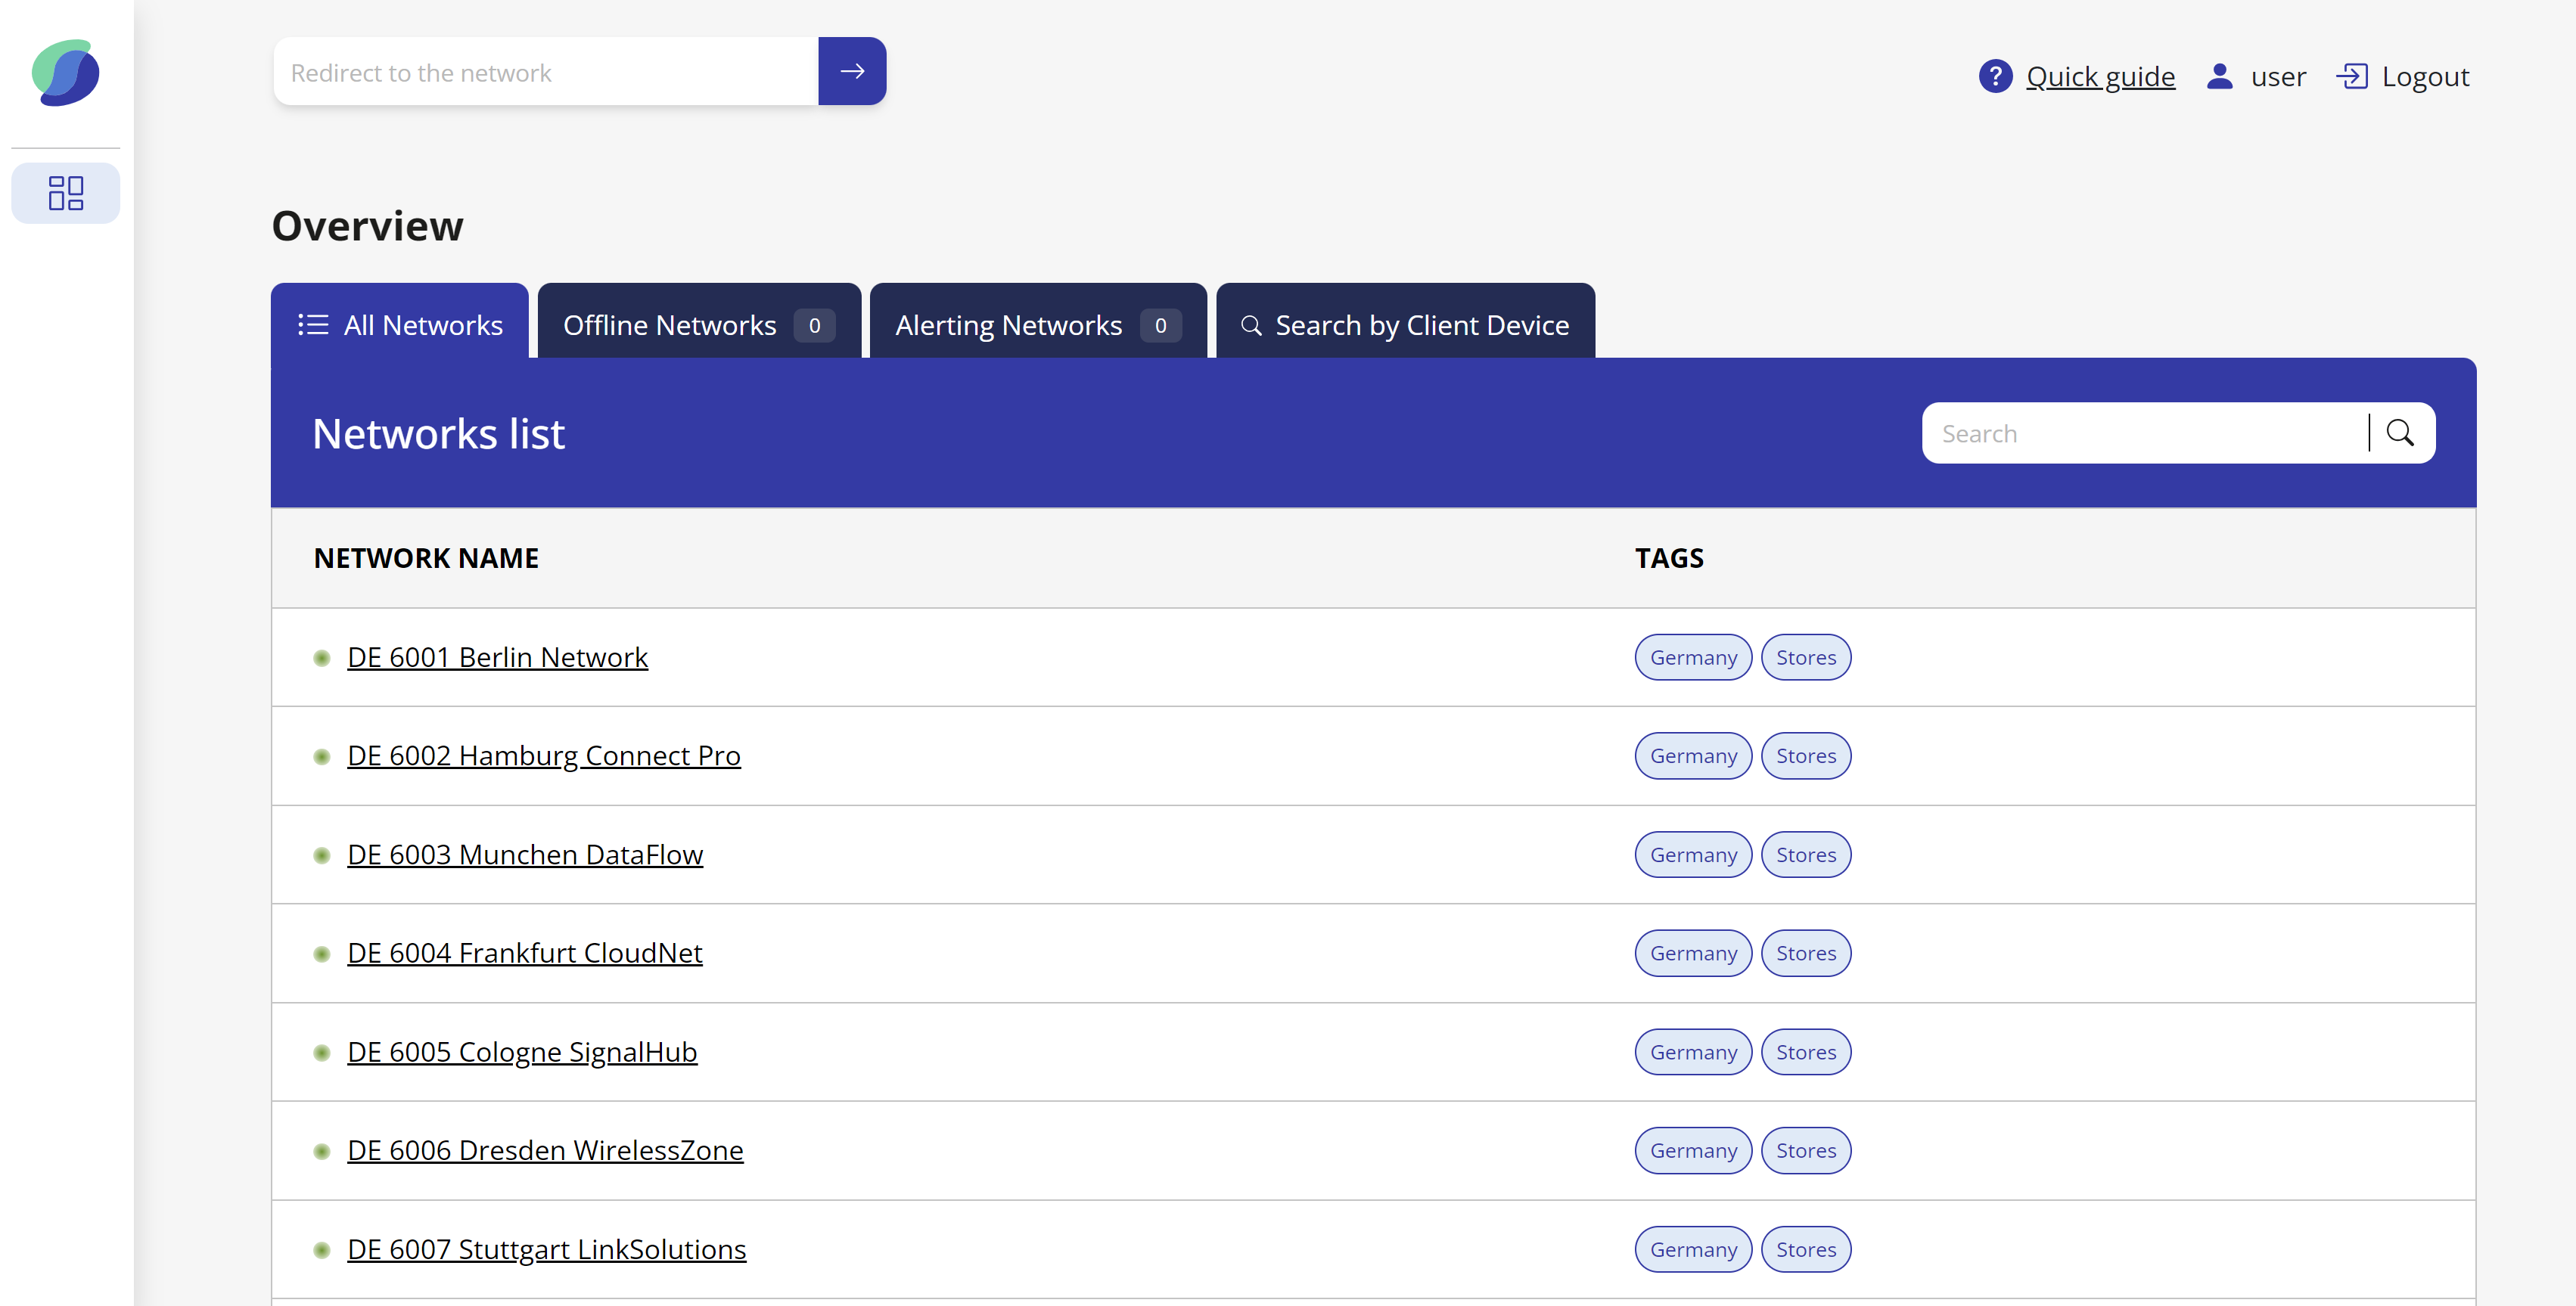Viewport: 2576px width, 1306px height.
Task: Select the Search by Client Device tab
Action: click(x=1404, y=324)
